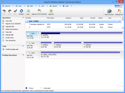Screen dimensions: 125x93
Task: Click the Unallocated legend color swatch
Action: [41, 88]
